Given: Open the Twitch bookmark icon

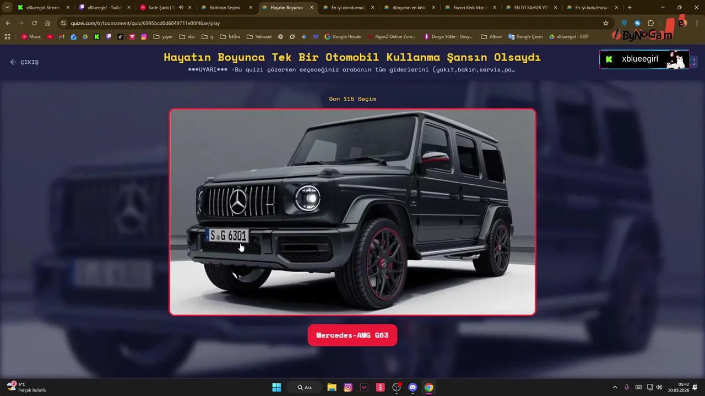Looking at the screenshot, I should [x=109, y=37].
